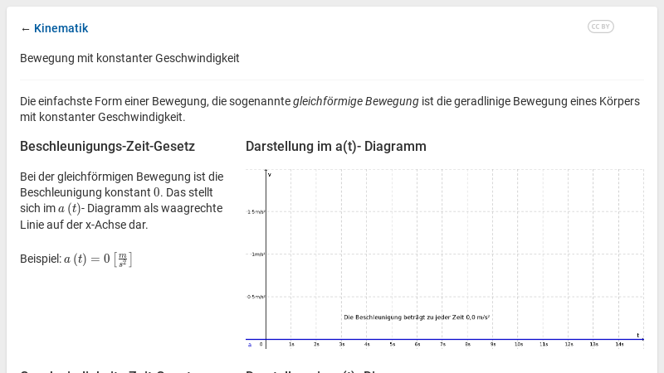Click the '1.5m/s²' y-axis label
Screen dimensions: 664x373
point(256,212)
